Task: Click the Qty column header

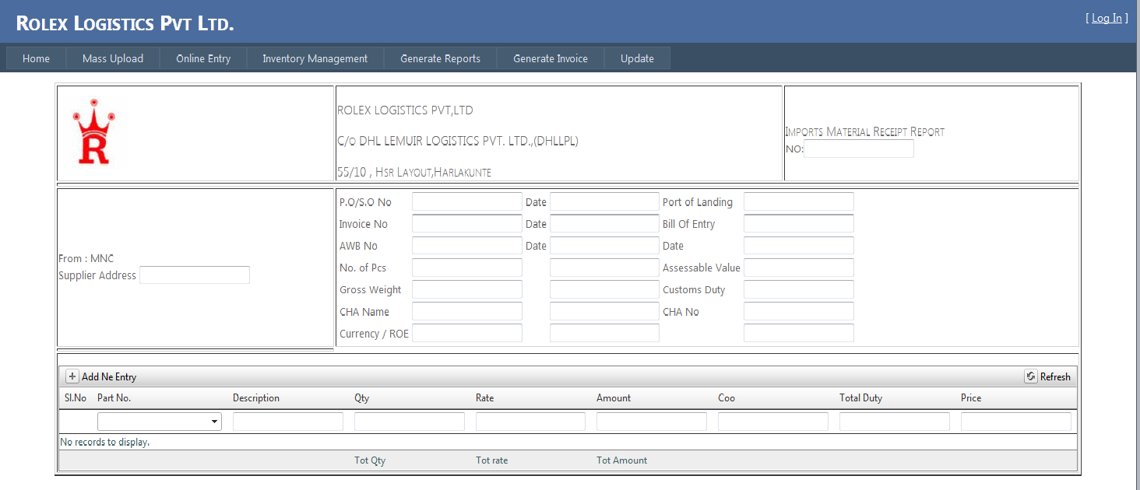Action: pyautogui.click(x=362, y=397)
